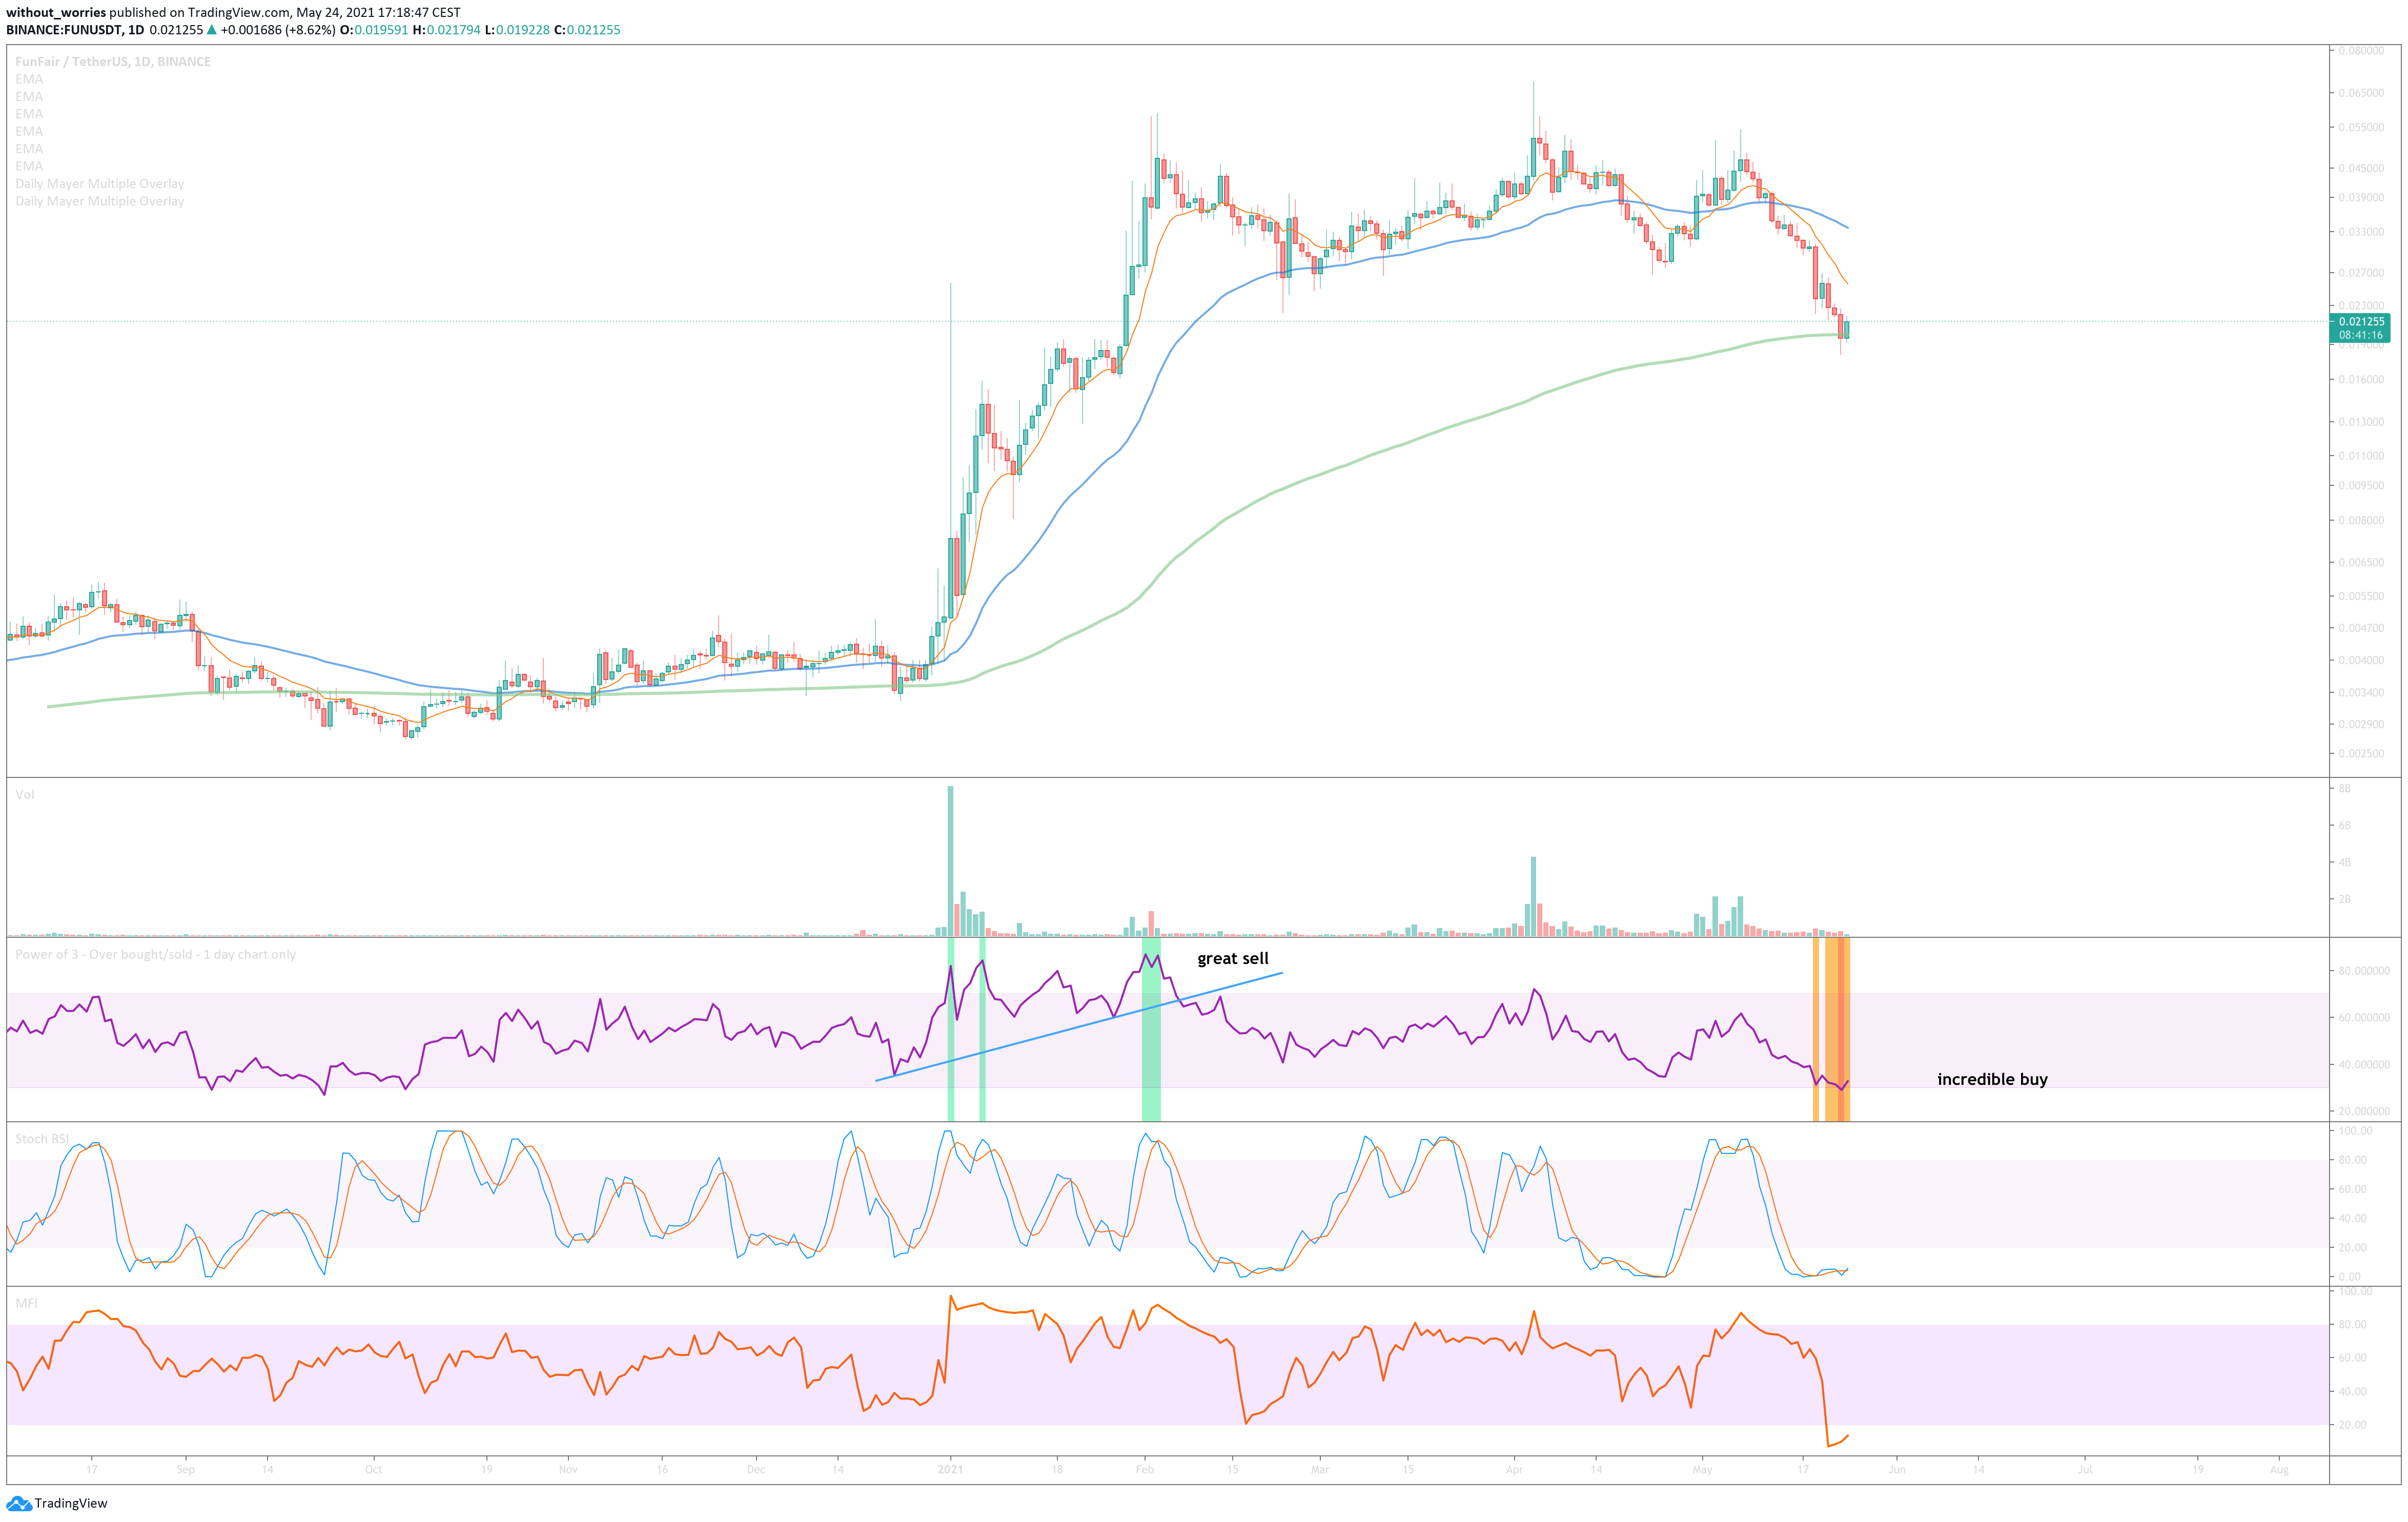
Task: Click the tallest volume bar at 2021 start
Action: [950, 861]
